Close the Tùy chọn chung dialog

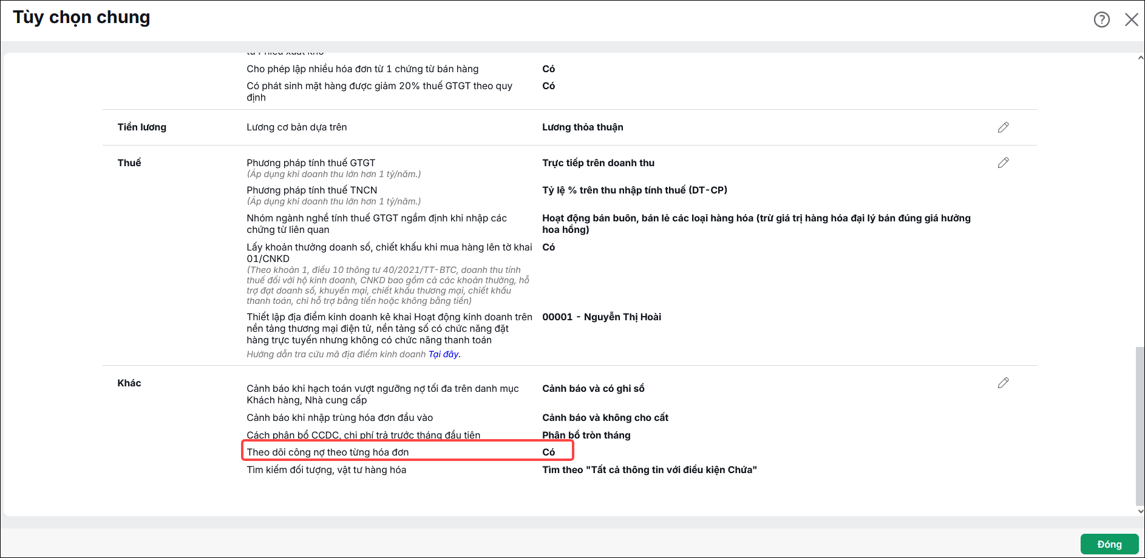tap(1131, 19)
